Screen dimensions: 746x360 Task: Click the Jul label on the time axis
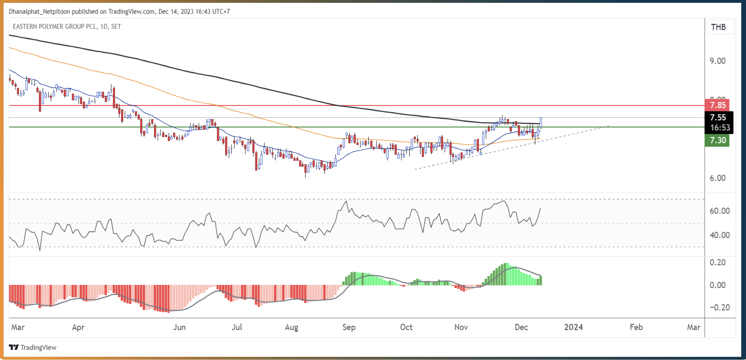[237, 327]
